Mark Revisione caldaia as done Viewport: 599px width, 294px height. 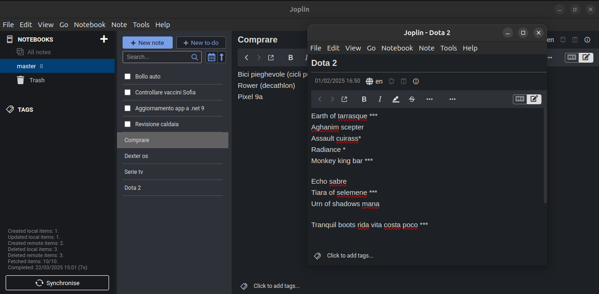pos(127,124)
